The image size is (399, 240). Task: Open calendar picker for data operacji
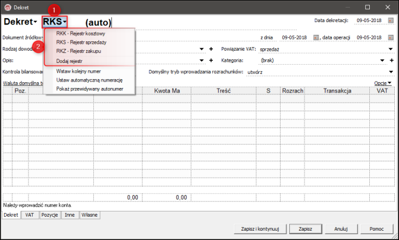pos(391,38)
